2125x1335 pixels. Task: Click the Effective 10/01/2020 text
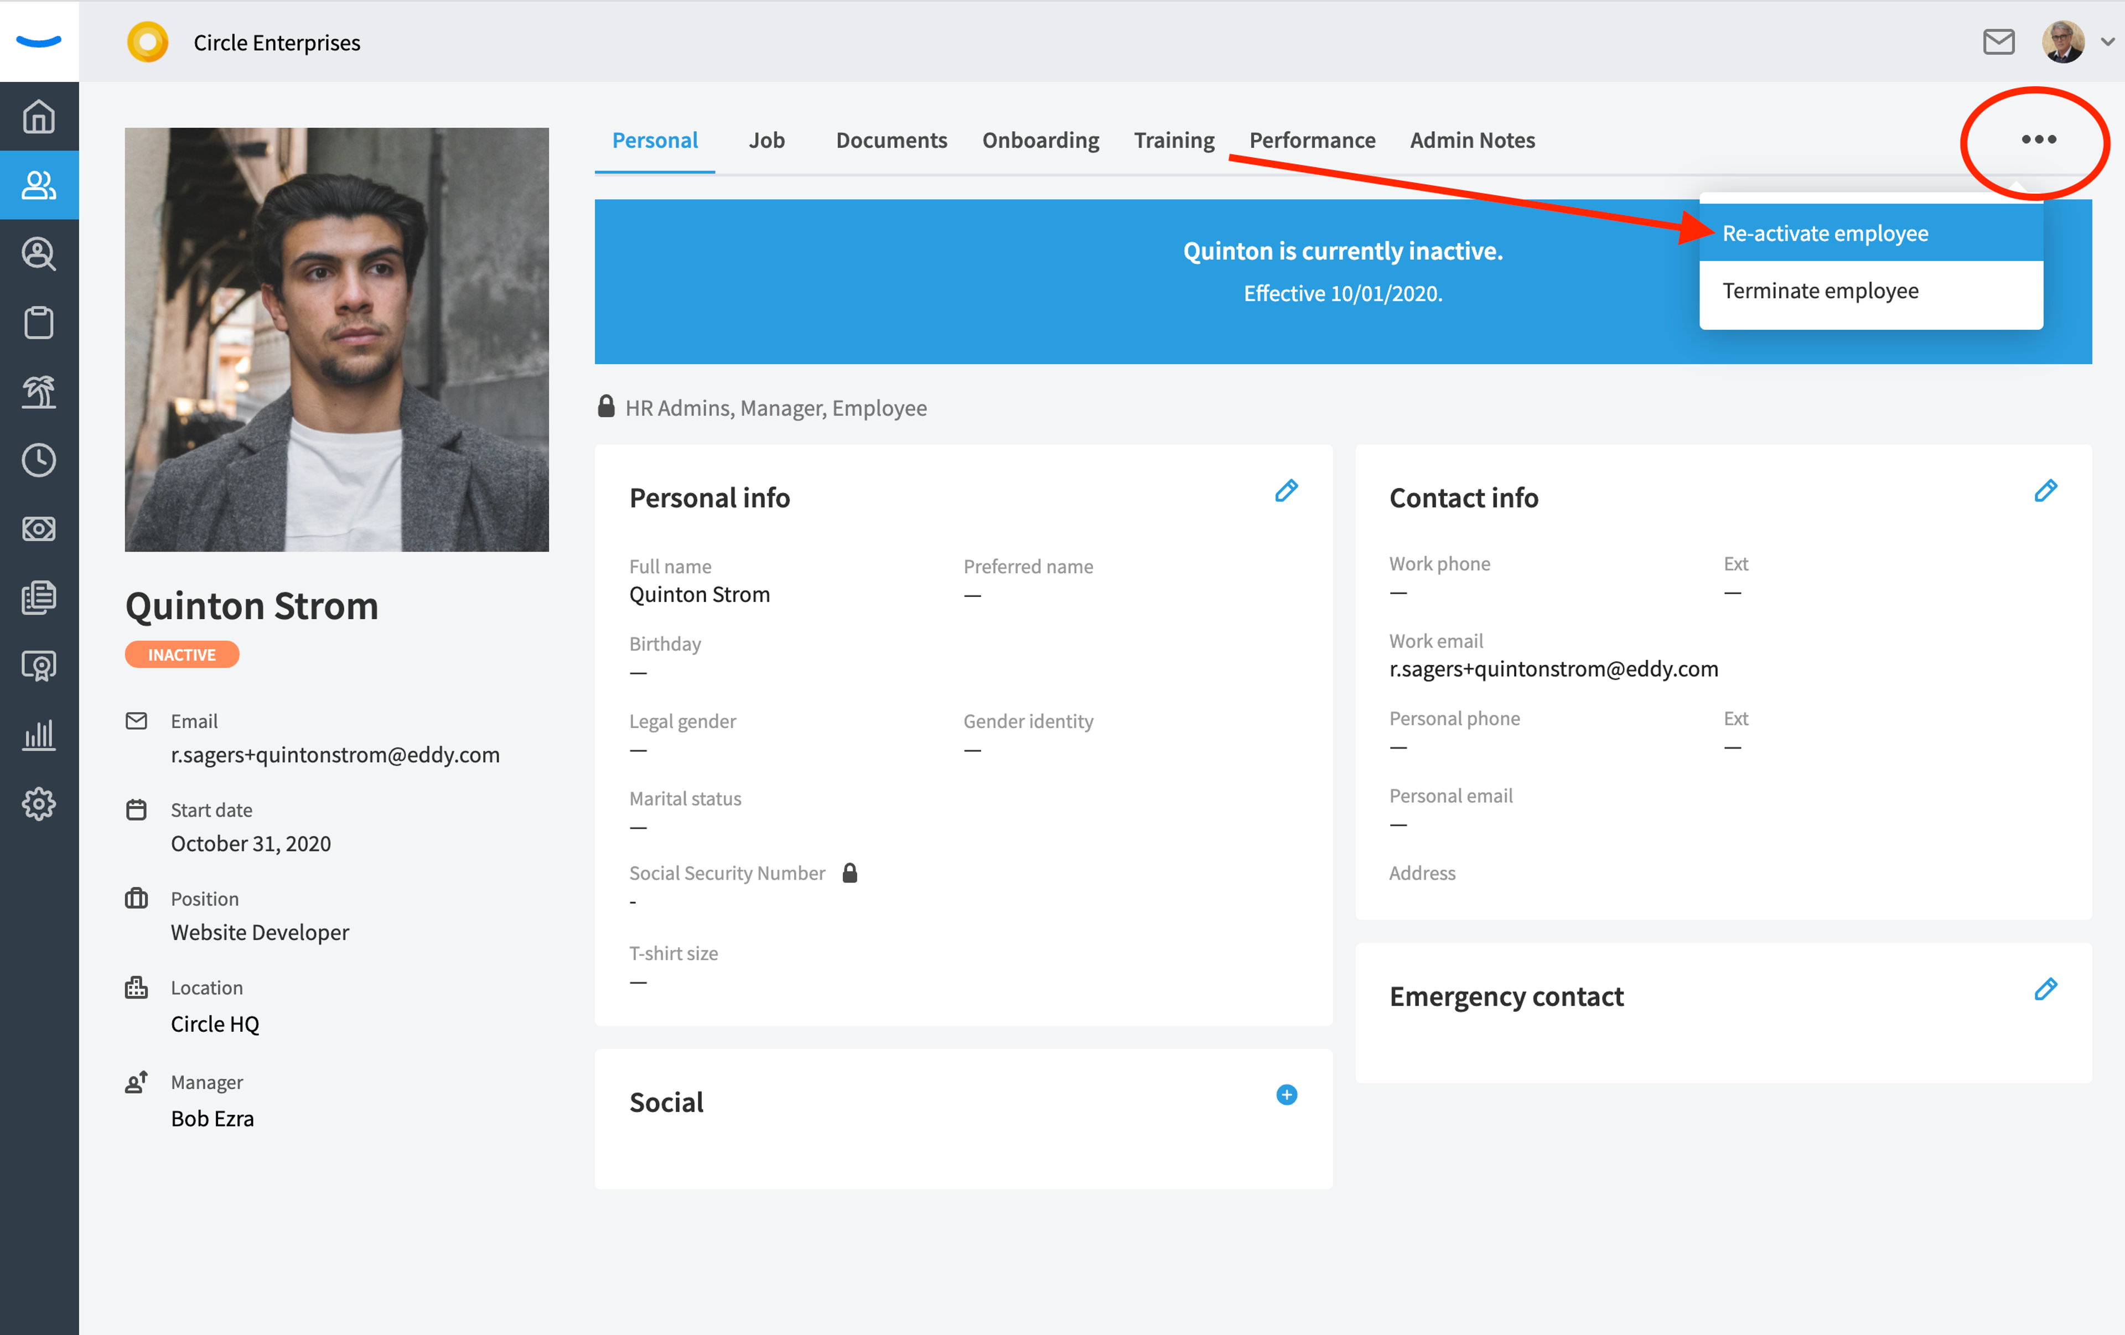pos(1343,293)
